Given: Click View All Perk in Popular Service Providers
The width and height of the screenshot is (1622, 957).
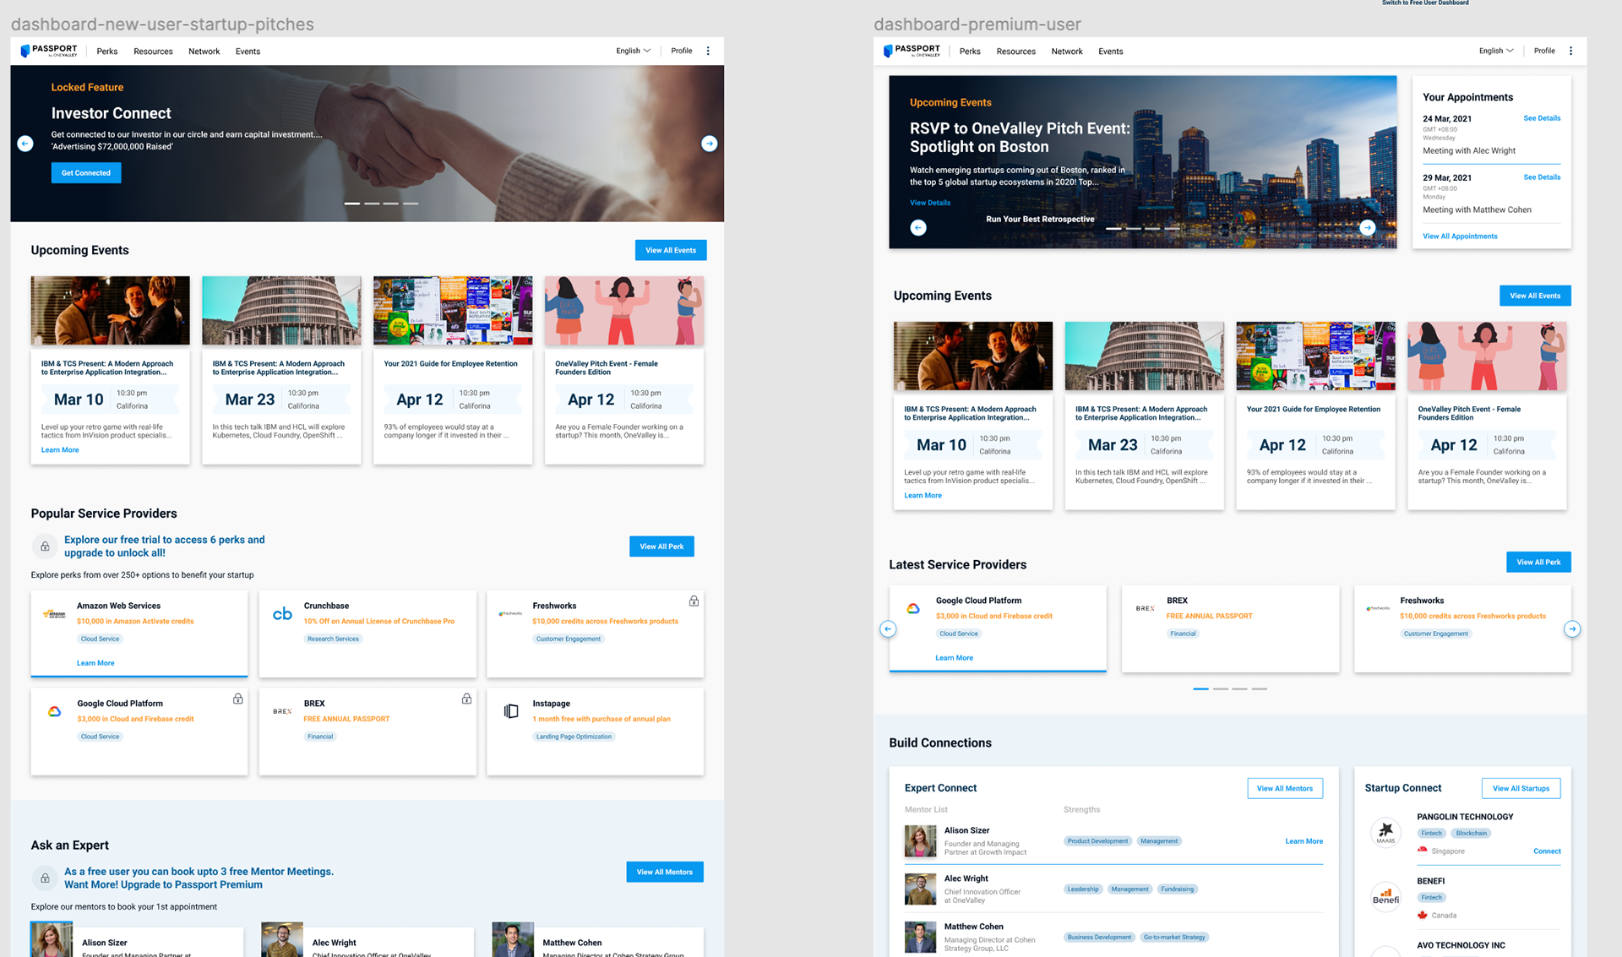Looking at the screenshot, I should pos(661,546).
